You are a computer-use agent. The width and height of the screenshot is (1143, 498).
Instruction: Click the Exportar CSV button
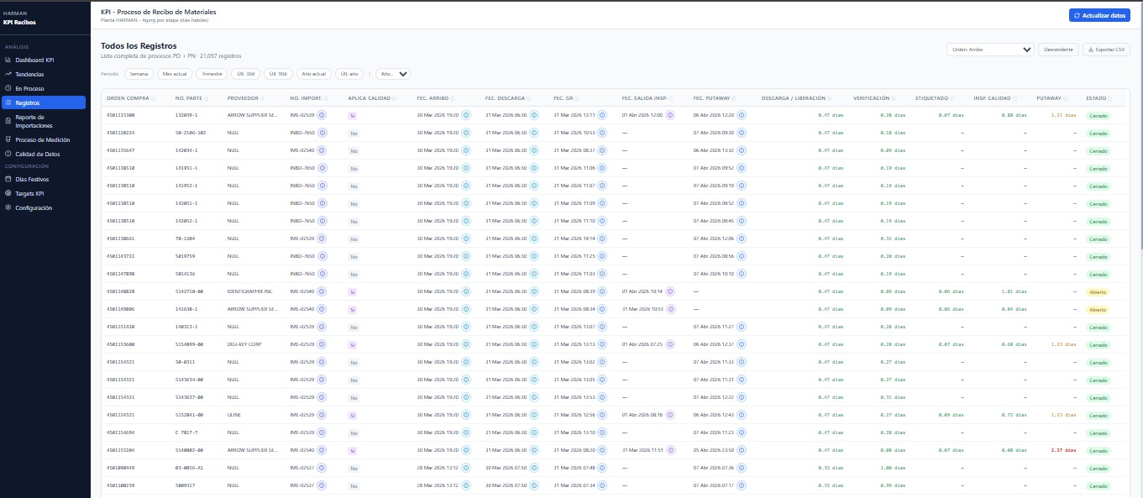tap(1105, 49)
